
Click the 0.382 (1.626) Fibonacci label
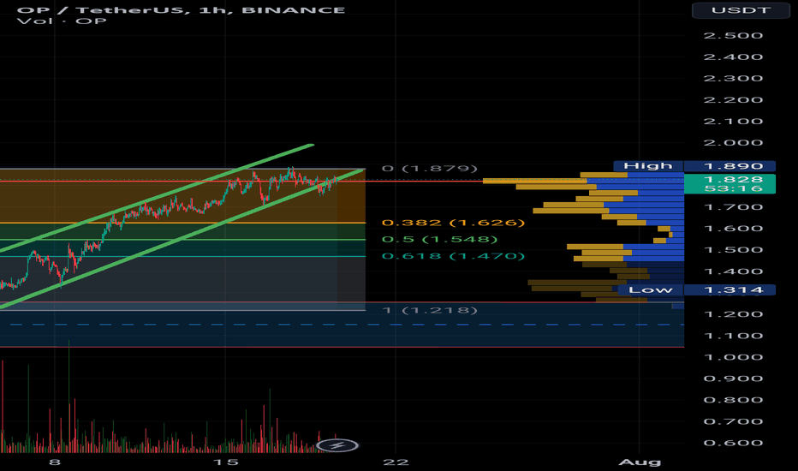tap(453, 223)
